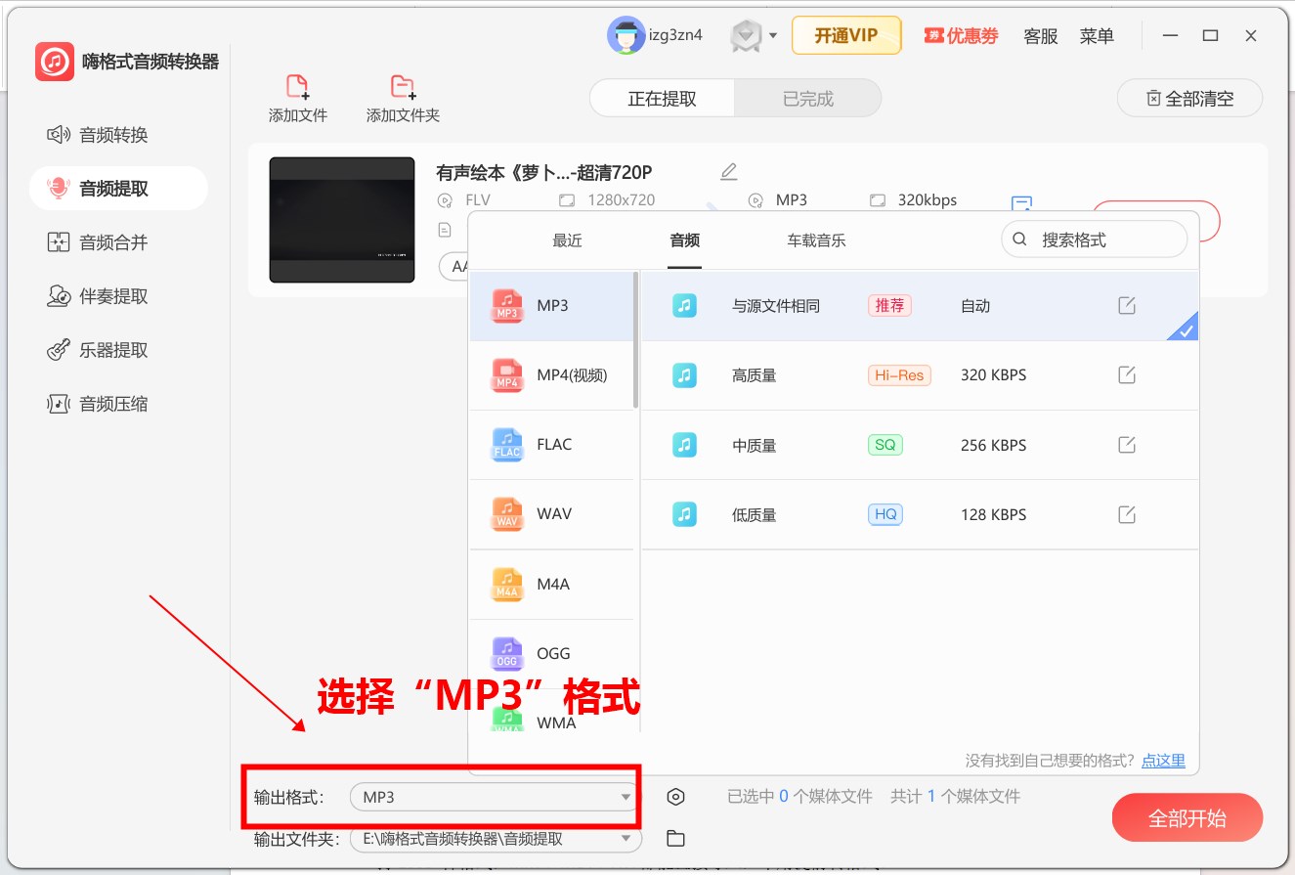Click the 全部开始 button
This screenshot has width=1295, height=875.
click(x=1187, y=818)
